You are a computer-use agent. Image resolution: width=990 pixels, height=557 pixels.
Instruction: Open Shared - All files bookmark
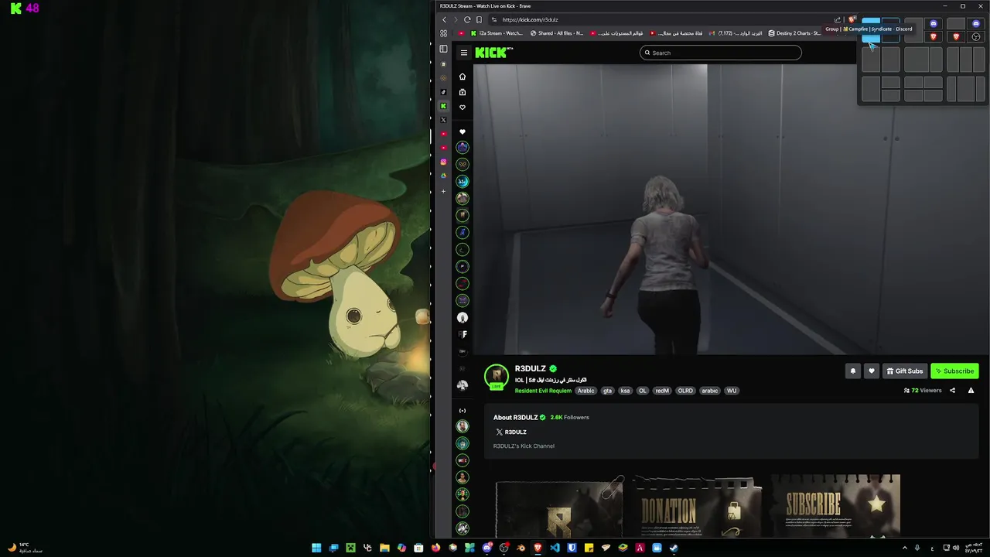(557, 33)
